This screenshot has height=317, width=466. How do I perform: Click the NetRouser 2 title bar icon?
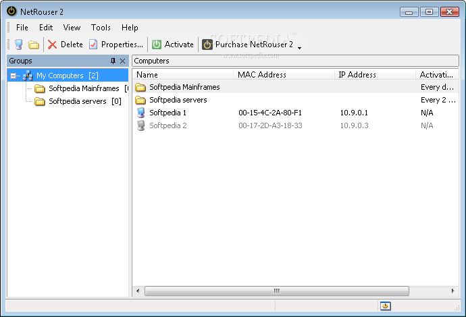[11, 11]
